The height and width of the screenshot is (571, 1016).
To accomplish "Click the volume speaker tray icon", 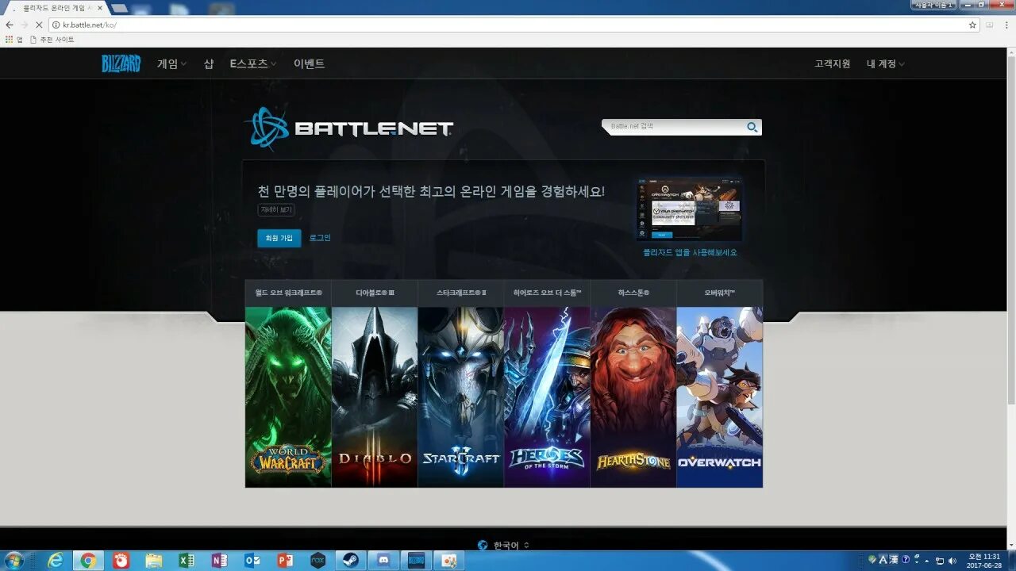I will coord(952,561).
